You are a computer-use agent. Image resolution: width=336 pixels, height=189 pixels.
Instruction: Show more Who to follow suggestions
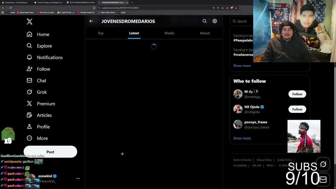(242, 138)
